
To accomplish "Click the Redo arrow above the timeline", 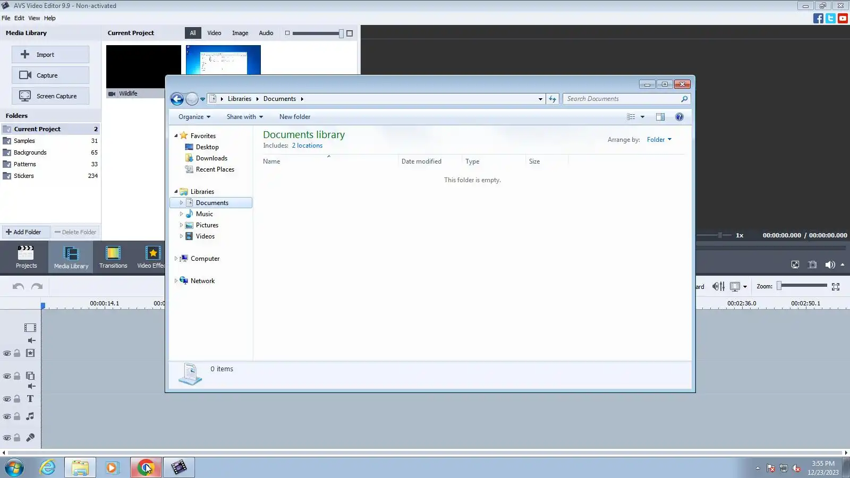I will 37,287.
